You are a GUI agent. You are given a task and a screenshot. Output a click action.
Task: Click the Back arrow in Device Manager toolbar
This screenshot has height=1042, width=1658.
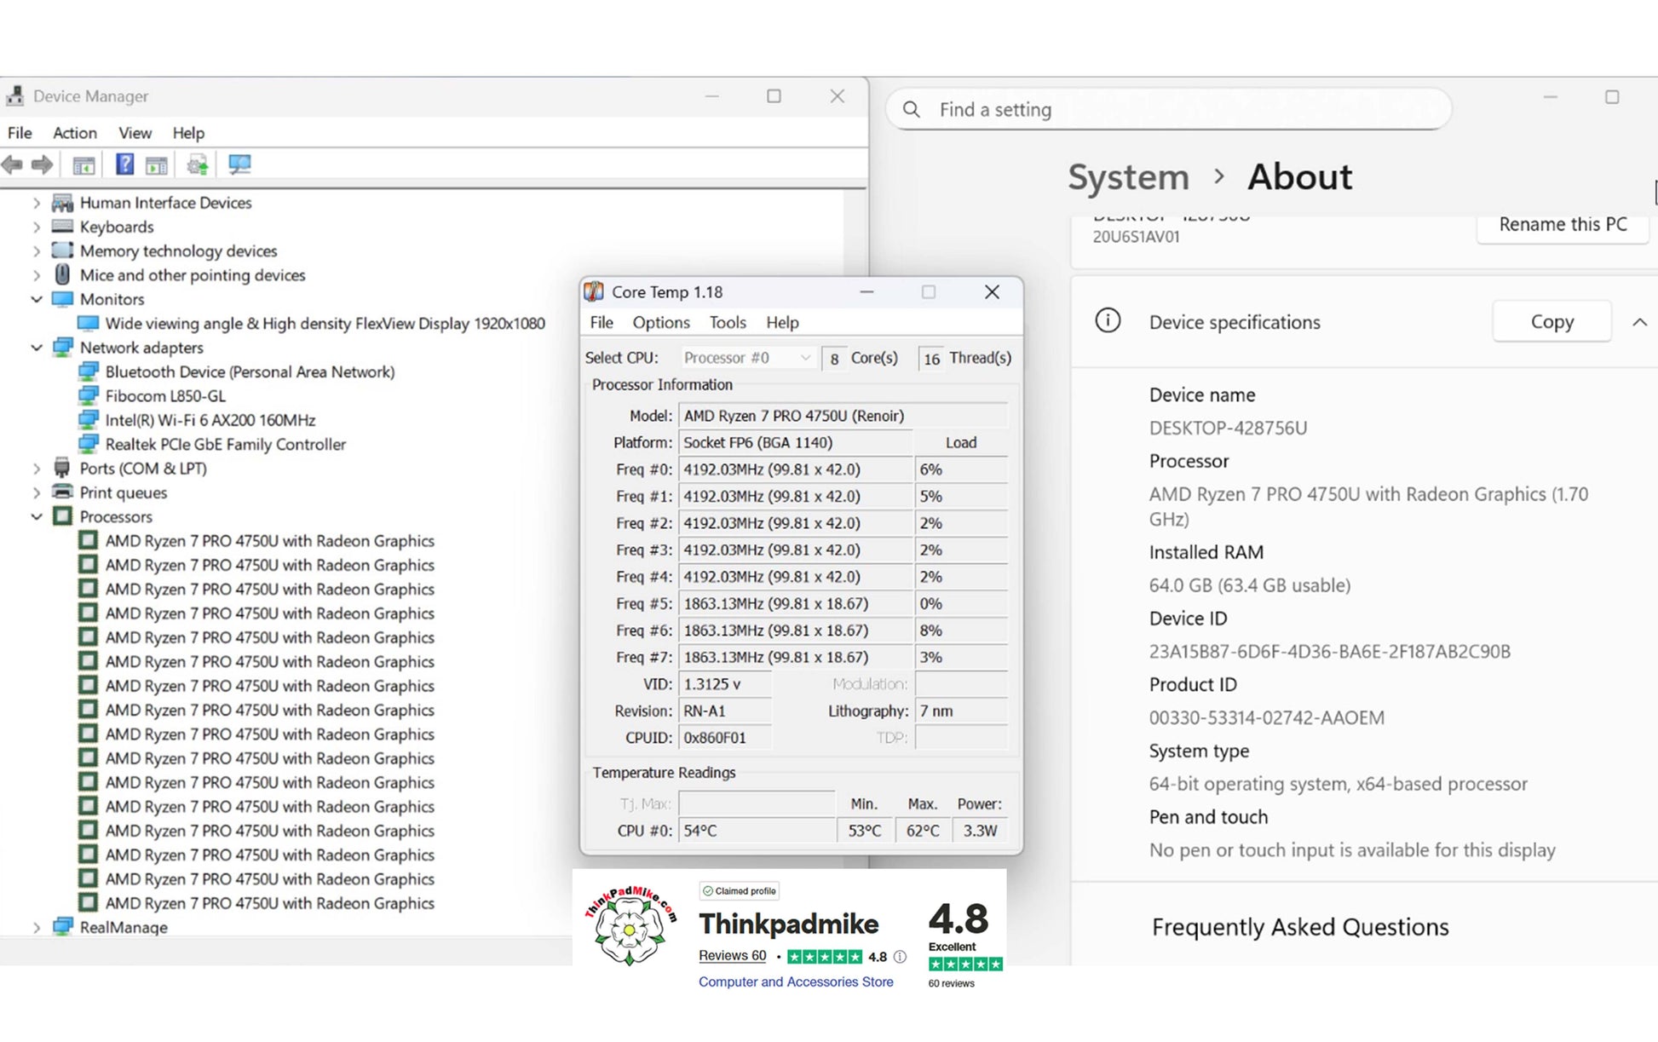pos(13,164)
